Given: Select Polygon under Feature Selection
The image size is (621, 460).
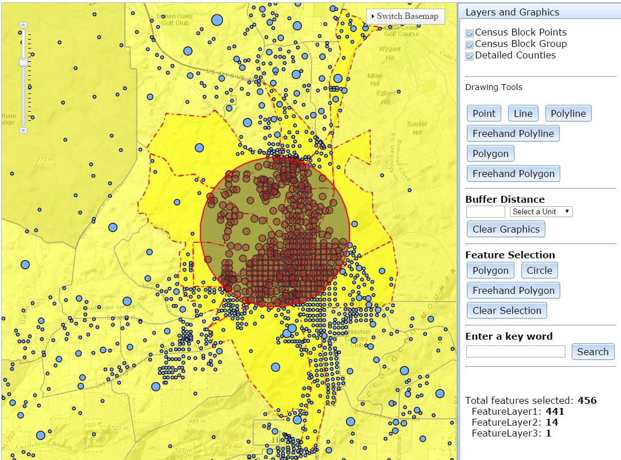Looking at the screenshot, I should [x=490, y=270].
